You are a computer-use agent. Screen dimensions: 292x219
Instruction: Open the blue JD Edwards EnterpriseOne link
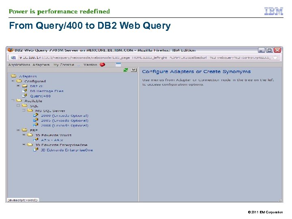coord(67,150)
